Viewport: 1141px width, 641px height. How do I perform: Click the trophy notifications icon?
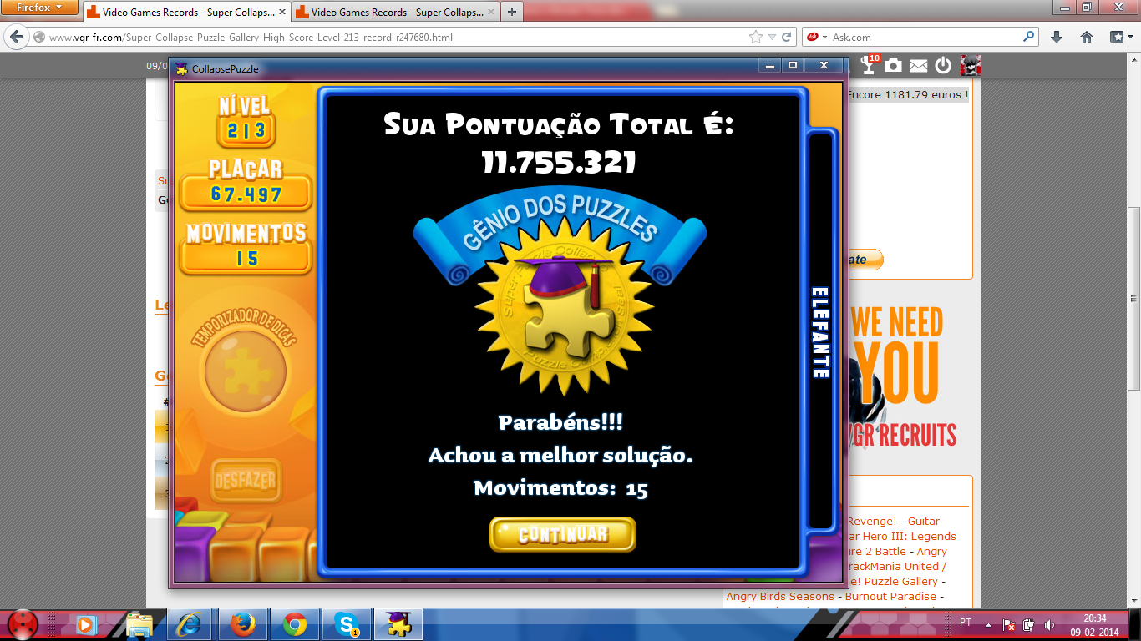click(869, 66)
